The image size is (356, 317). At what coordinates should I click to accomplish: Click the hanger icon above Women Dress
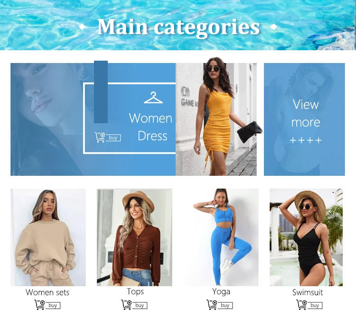pyautogui.click(x=153, y=98)
